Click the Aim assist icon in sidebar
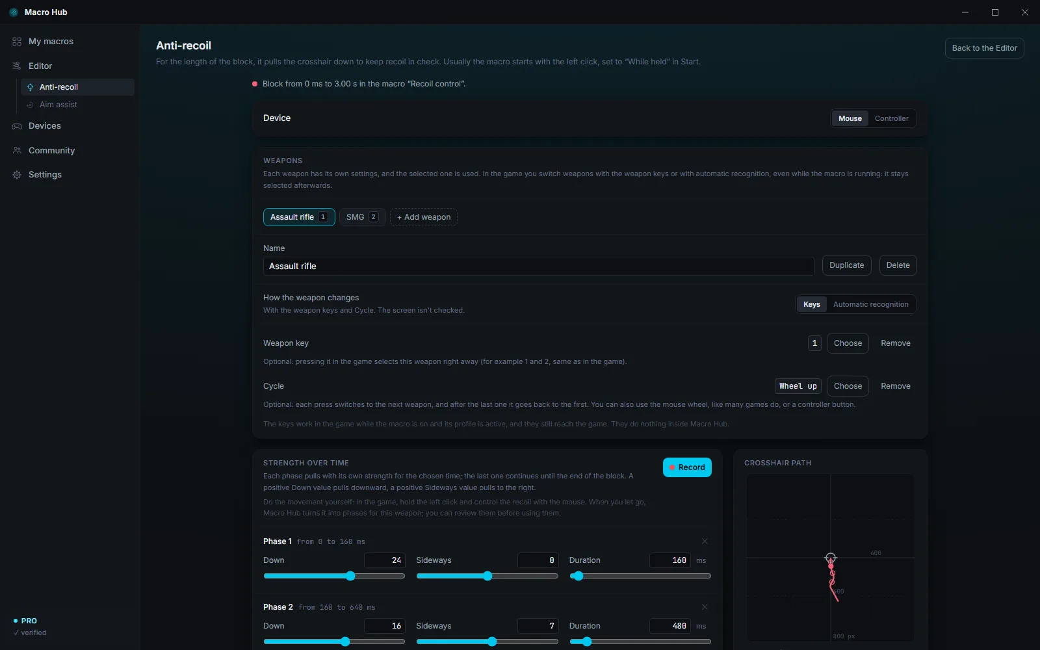 pyautogui.click(x=30, y=105)
